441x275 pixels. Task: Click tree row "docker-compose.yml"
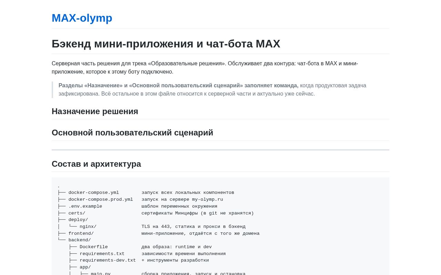[94, 192]
